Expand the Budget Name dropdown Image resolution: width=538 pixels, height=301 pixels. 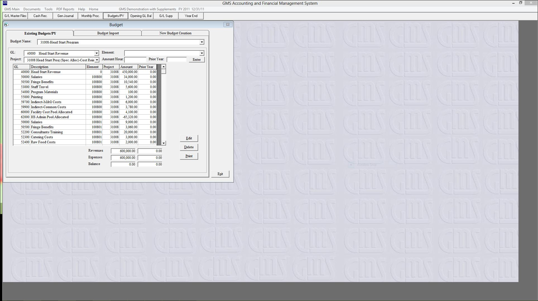click(201, 42)
